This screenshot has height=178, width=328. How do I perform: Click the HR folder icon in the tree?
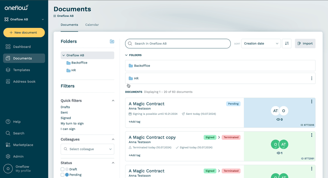tap(68, 70)
